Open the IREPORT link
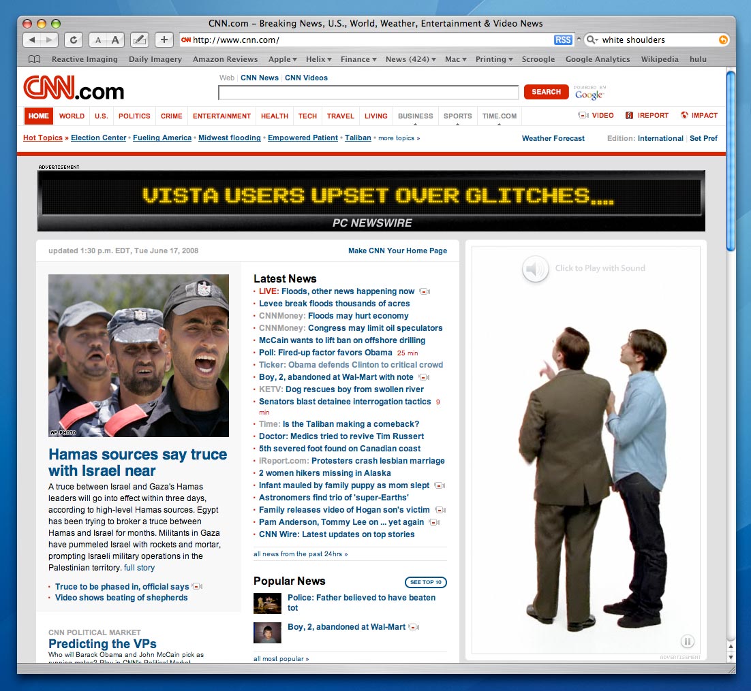Image resolution: width=751 pixels, height=691 pixels. 647,115
